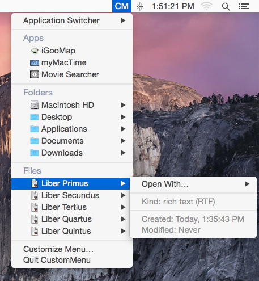This screenshot has width=259, height=281.
Task: Click the Liber Secundus document icon
Action: point(35,195)
